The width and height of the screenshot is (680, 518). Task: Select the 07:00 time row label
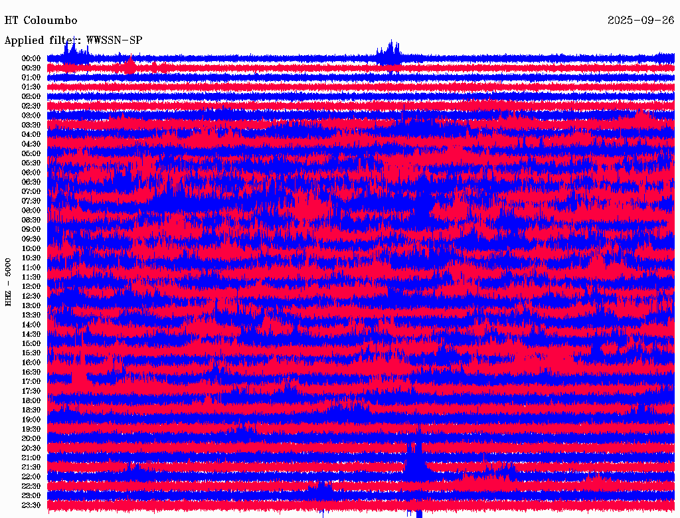31,191
